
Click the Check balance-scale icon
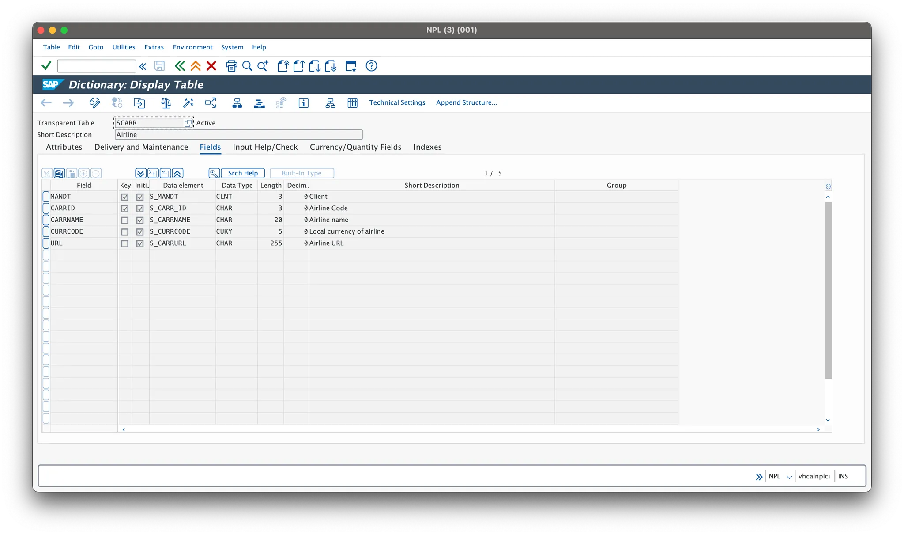point(166,103)
